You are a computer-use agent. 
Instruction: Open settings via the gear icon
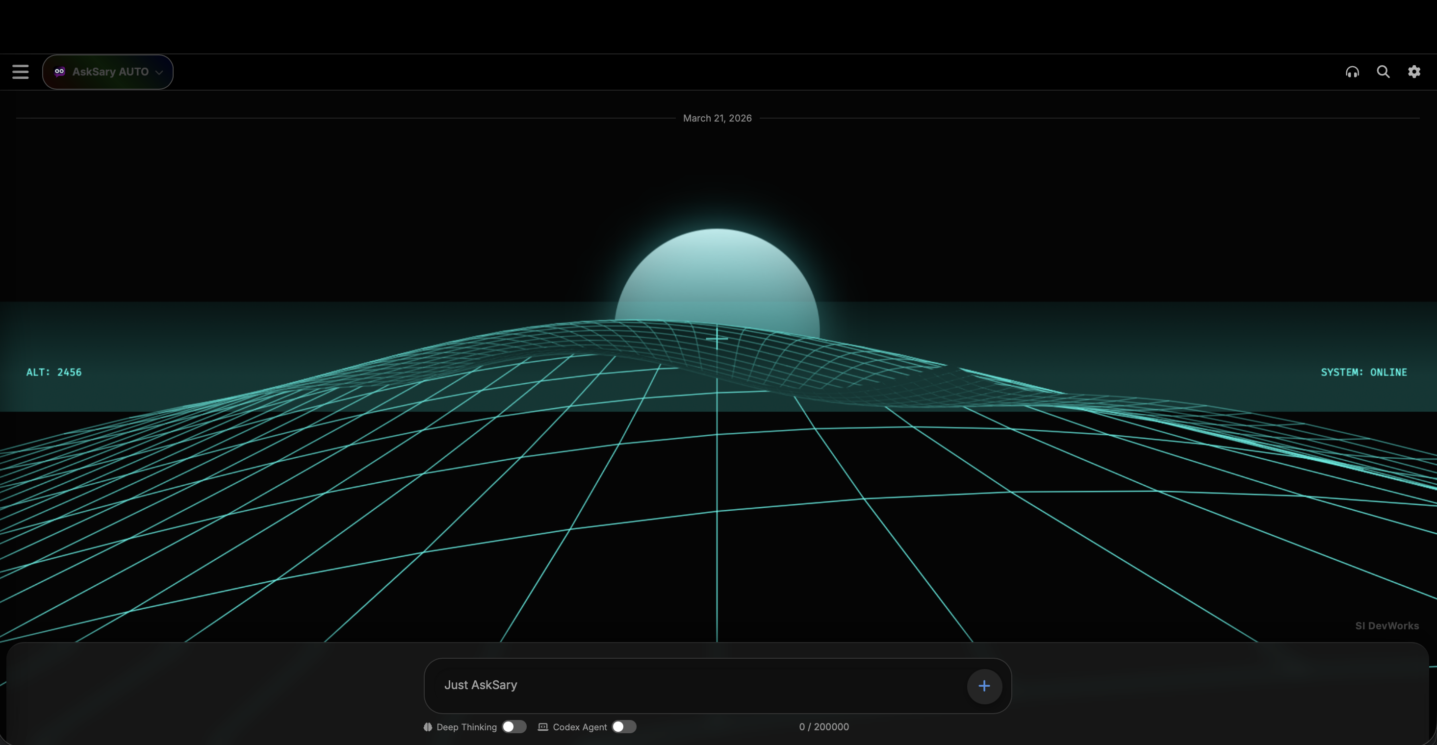point(1414,72)
